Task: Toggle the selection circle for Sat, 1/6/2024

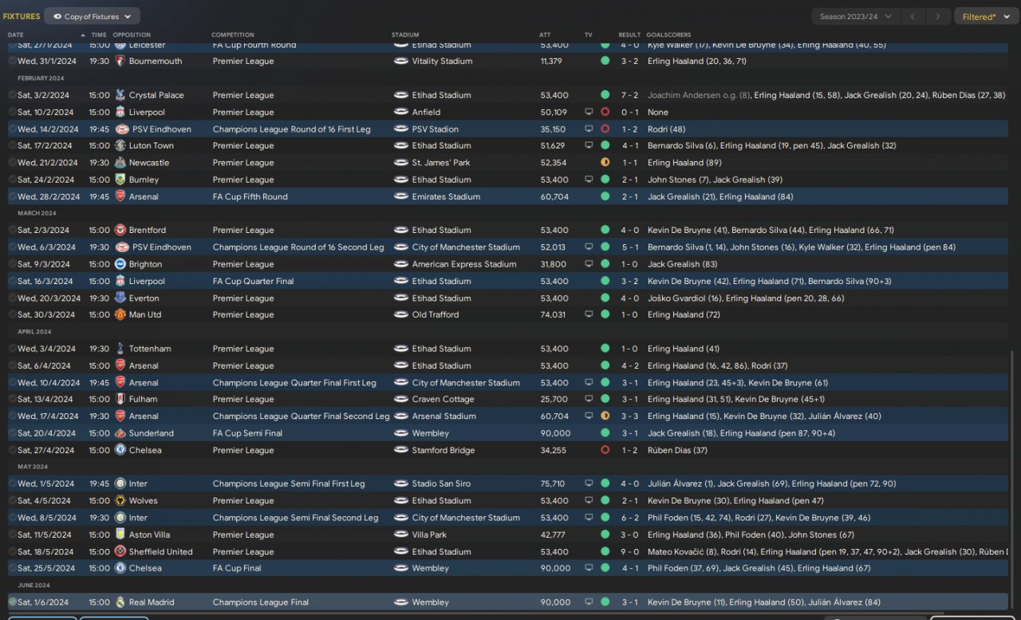Action: (x=13, y=602)
